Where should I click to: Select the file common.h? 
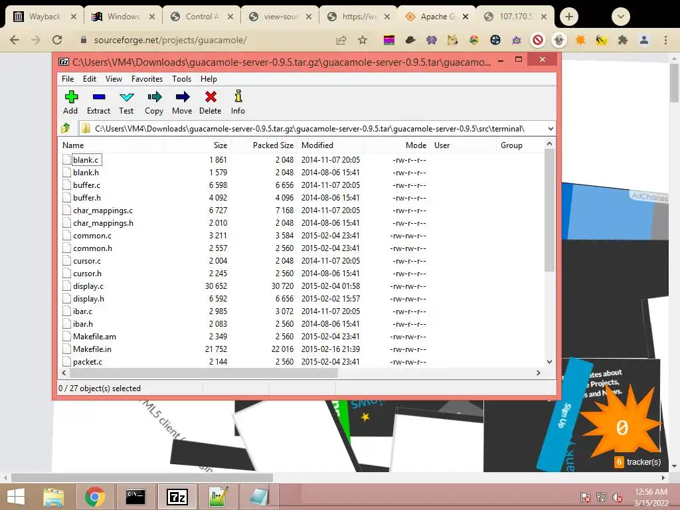(92, 248)
